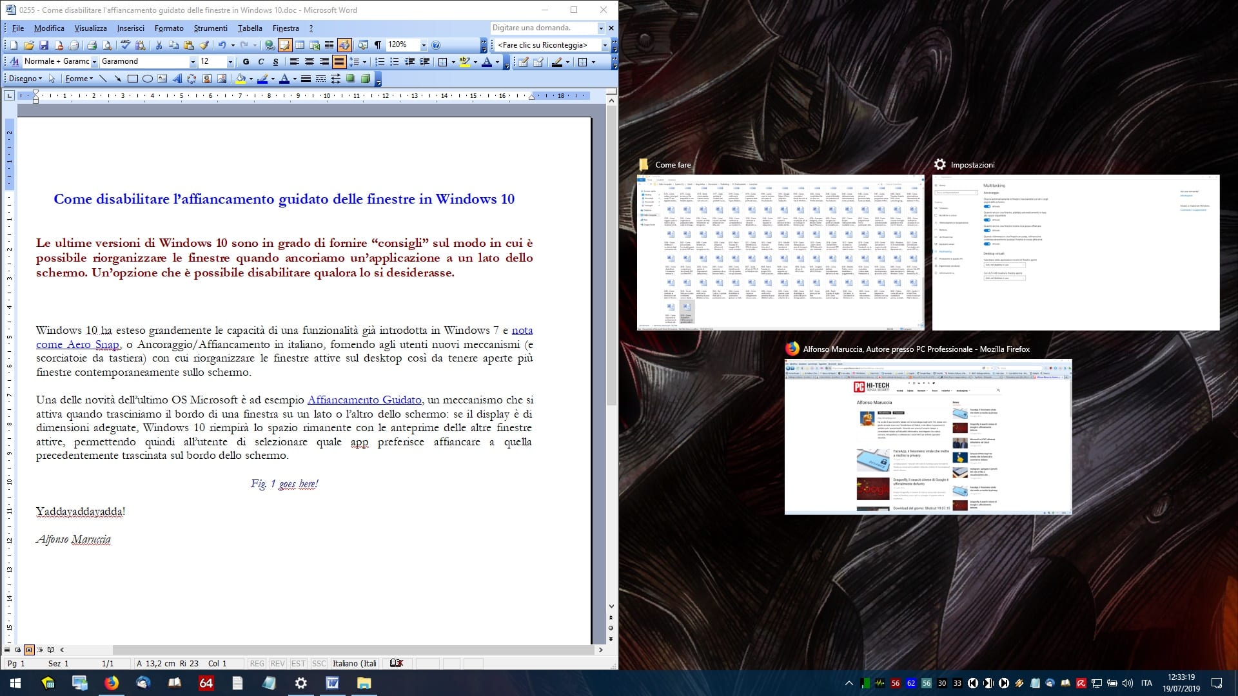Click the Save icon in the toolbar
The image size is (1238, 696).
coord(44,45)
